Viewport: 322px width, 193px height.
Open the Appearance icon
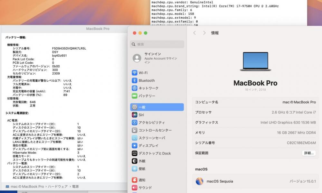pos(135,161)
